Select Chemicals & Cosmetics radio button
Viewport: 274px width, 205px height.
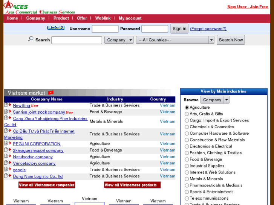pos(187,127)
